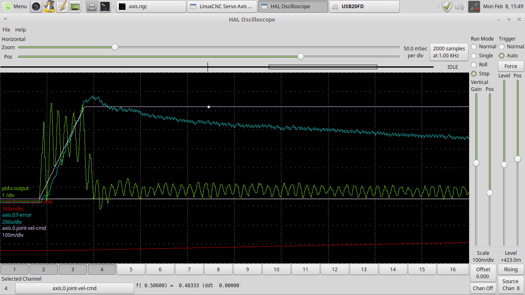Switch to axis.ngc window in taskbar

coord(151,6)
